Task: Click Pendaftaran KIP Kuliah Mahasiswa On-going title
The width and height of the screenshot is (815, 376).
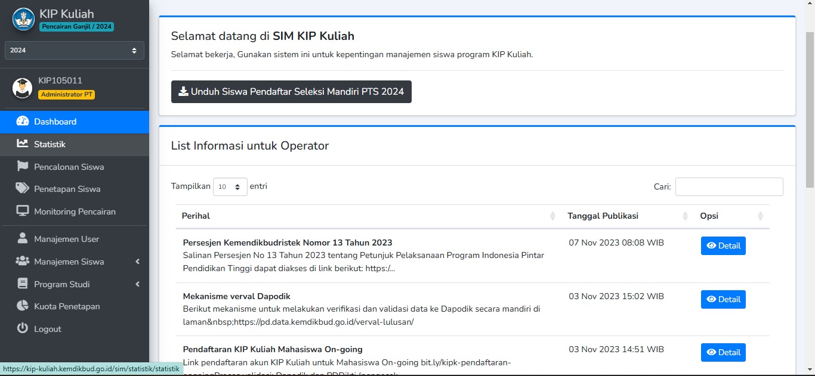Action: pos(273,349)
